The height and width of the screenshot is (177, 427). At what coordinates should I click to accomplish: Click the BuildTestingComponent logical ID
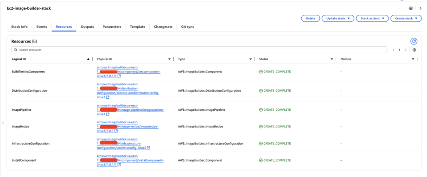click(28, 72)
